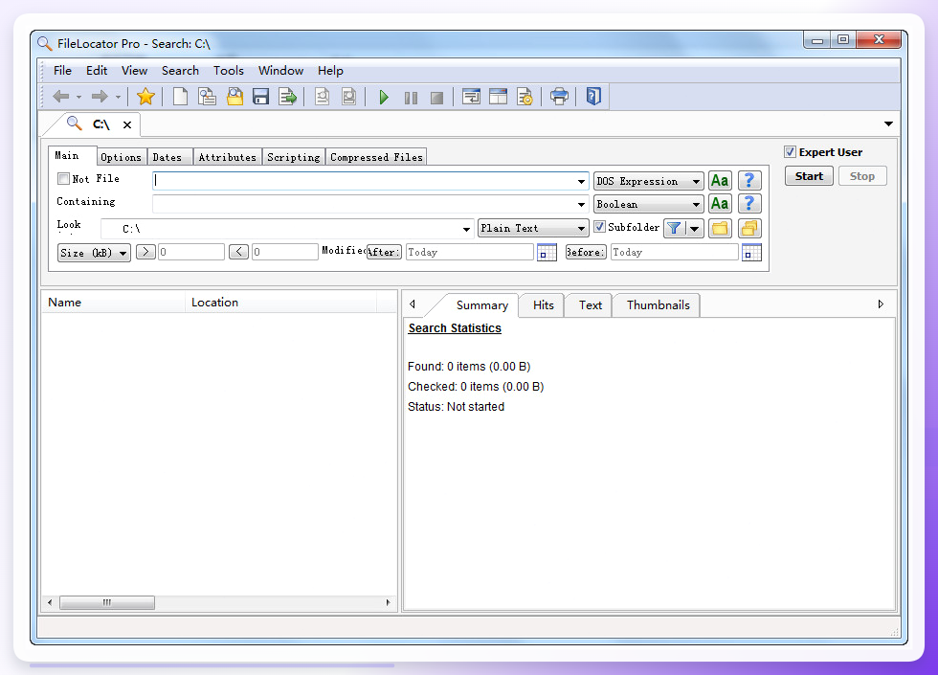Open the After date calendar picker

[x=547, y=252]
